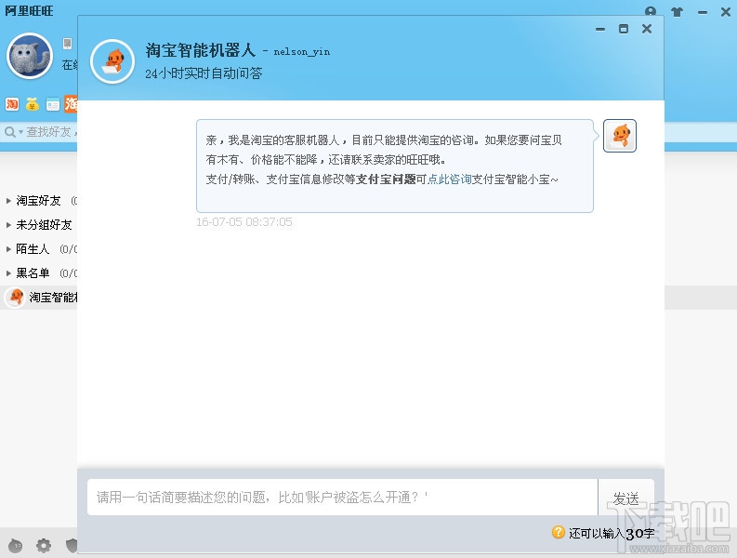737x558 pixels.
Task: Open the user avatar profile in AliWangWang
Action: 29,56
